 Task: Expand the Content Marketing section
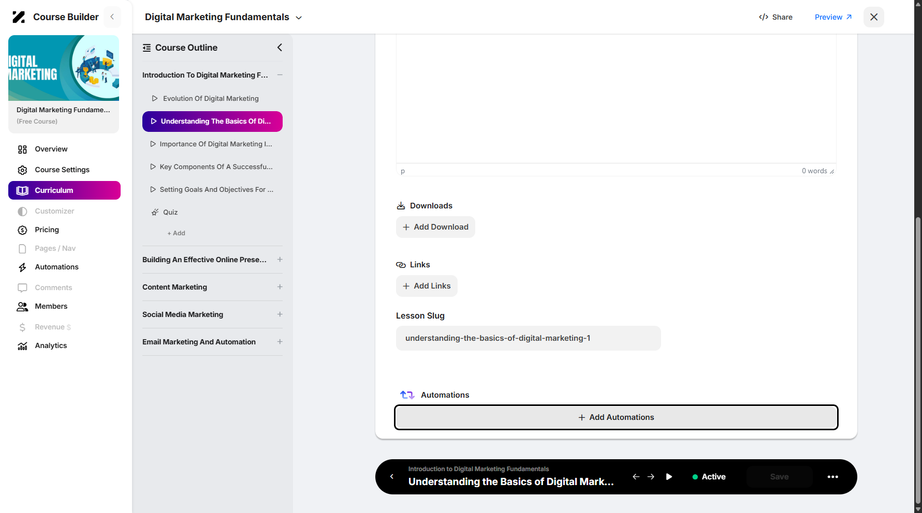point(280,287)
